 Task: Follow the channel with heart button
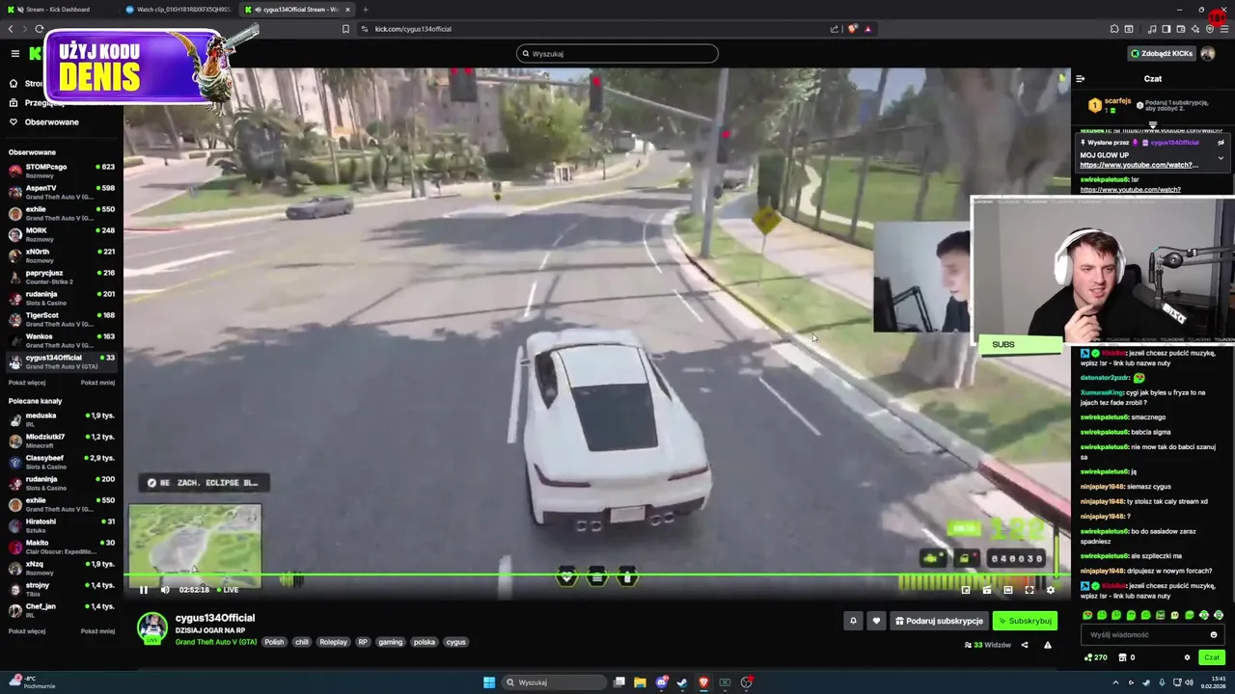tap(876, 621)
